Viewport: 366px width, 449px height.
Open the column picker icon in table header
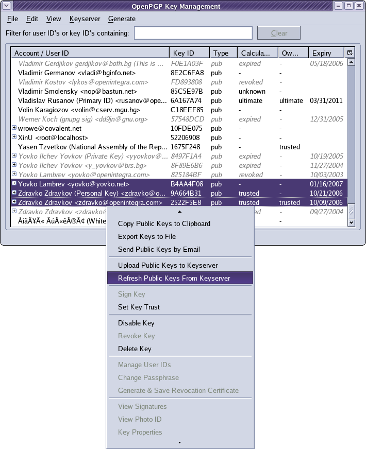click(x=350, y=53)
